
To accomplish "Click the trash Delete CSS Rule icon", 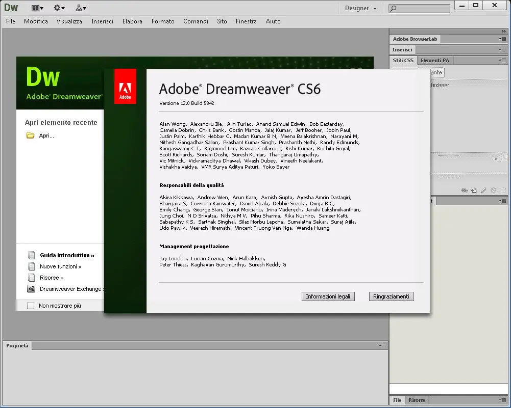I will pyautogui.click(x=503, y=191).
